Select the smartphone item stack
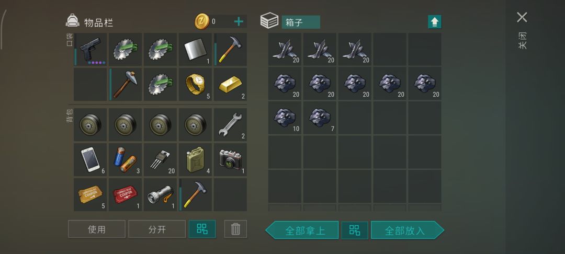This screenshot has width=565, height=254. (90, 159)
